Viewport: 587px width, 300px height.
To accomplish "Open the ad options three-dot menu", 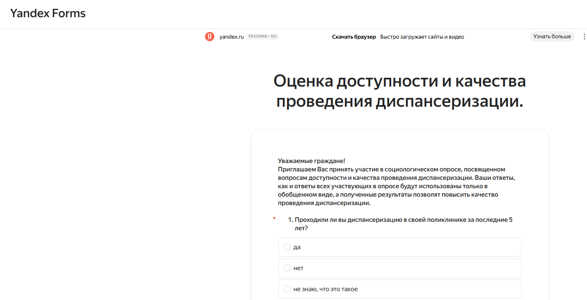I will 584,37.
